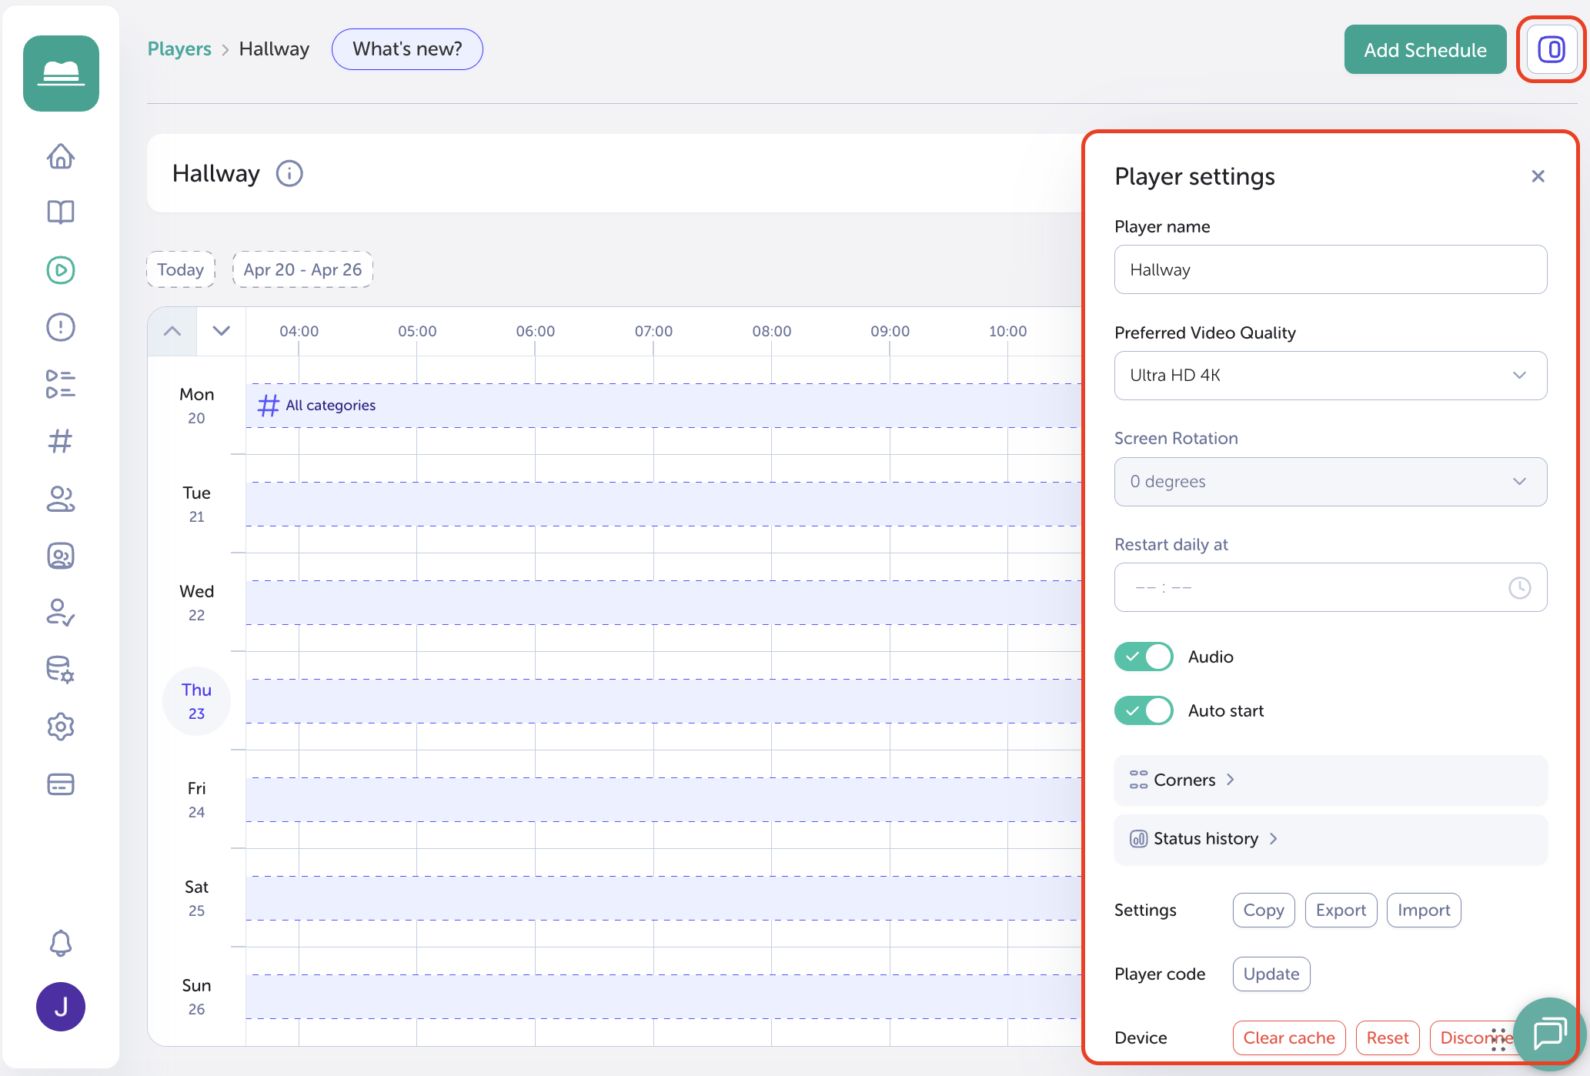Image resolution: width=1590 pixels, height=1076 pixels.
Task: Open the billing card icon in sidebar
Action: [61, 784]
